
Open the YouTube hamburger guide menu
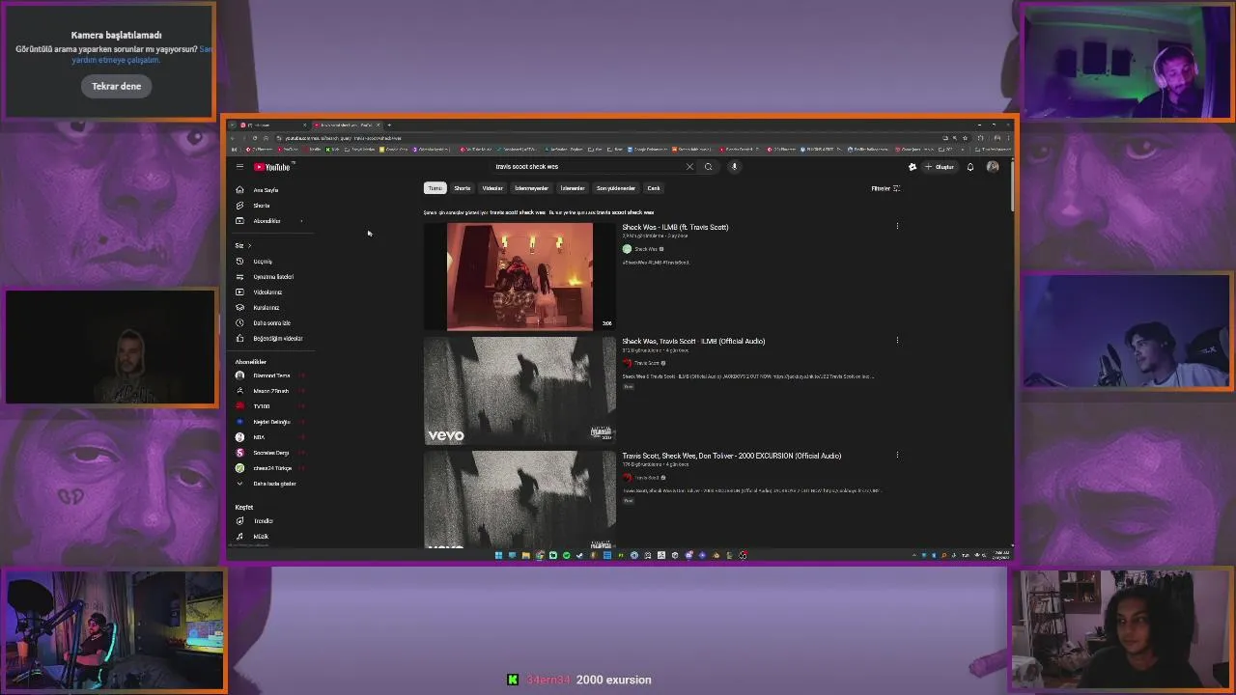pos(239,167)
